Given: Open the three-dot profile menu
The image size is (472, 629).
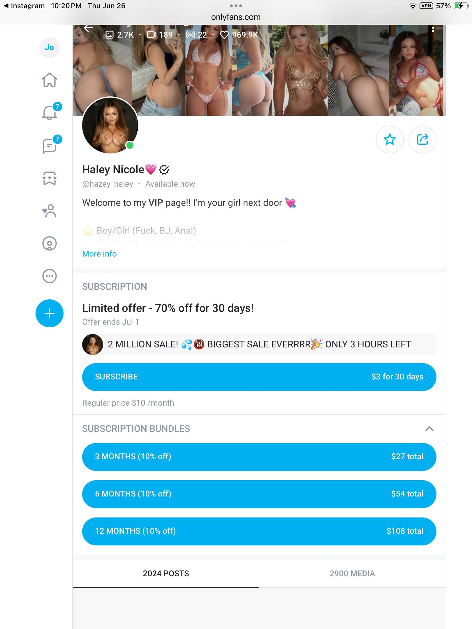Looking at the screenshot, I should (x=433, y=29).
